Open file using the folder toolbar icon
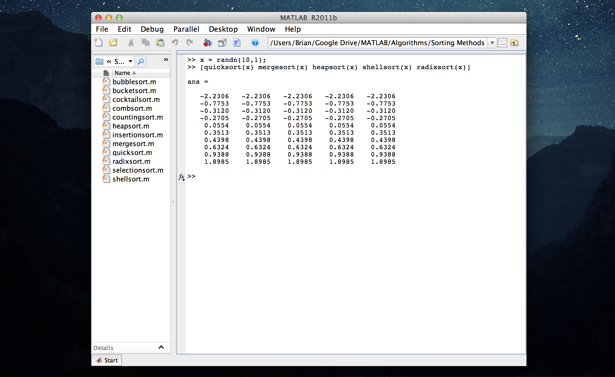The width and height of the screenshot is (615, 377). pos(113,43)
